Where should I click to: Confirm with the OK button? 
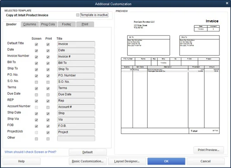tap(166, 162)
